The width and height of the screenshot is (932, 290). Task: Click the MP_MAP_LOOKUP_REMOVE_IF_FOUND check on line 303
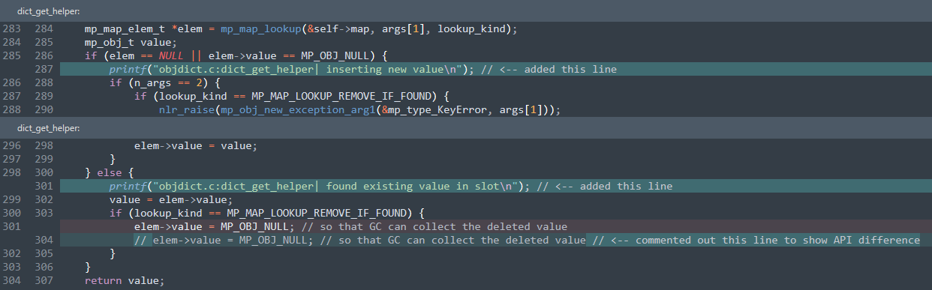pyautogui.click(x=267, y=214)
